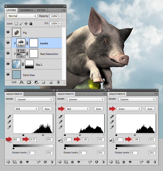The height and width of the screenshot is (171, 163).
Task: Create new adjustment layer icon
Action: click(x=36, y=82)
